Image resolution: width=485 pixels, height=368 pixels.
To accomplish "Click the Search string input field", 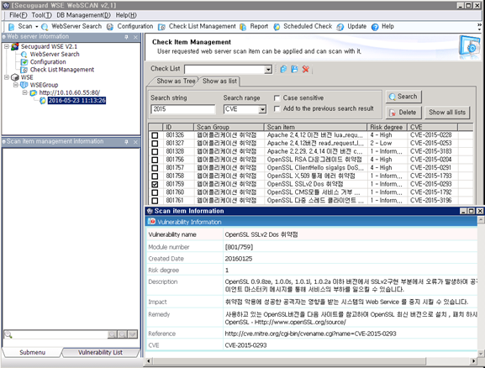I will 183,109.
